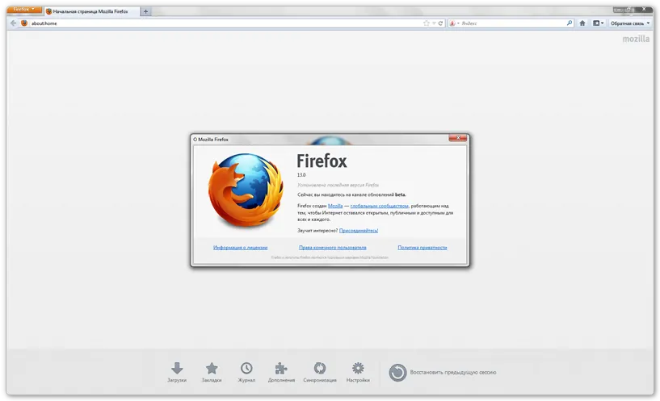Screen dimensions: 660x401
Task: Open the bookmarks toolbar button
Action: [x=598, y=23]
